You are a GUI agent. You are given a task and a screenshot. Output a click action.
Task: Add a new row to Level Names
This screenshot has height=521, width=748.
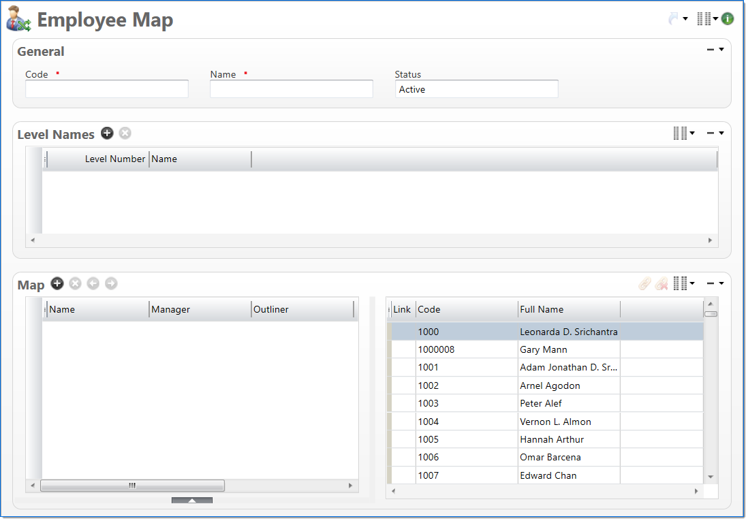pyautogui.click(x=107, y=133)
